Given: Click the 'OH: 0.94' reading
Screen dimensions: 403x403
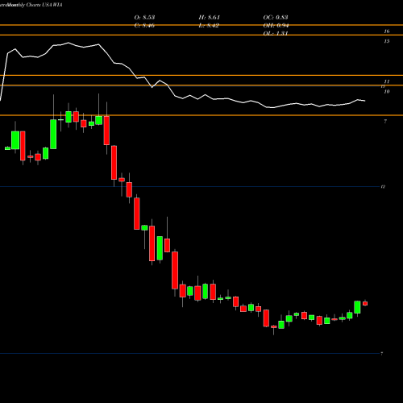Looking at the screenshot, I should point(276,26).
